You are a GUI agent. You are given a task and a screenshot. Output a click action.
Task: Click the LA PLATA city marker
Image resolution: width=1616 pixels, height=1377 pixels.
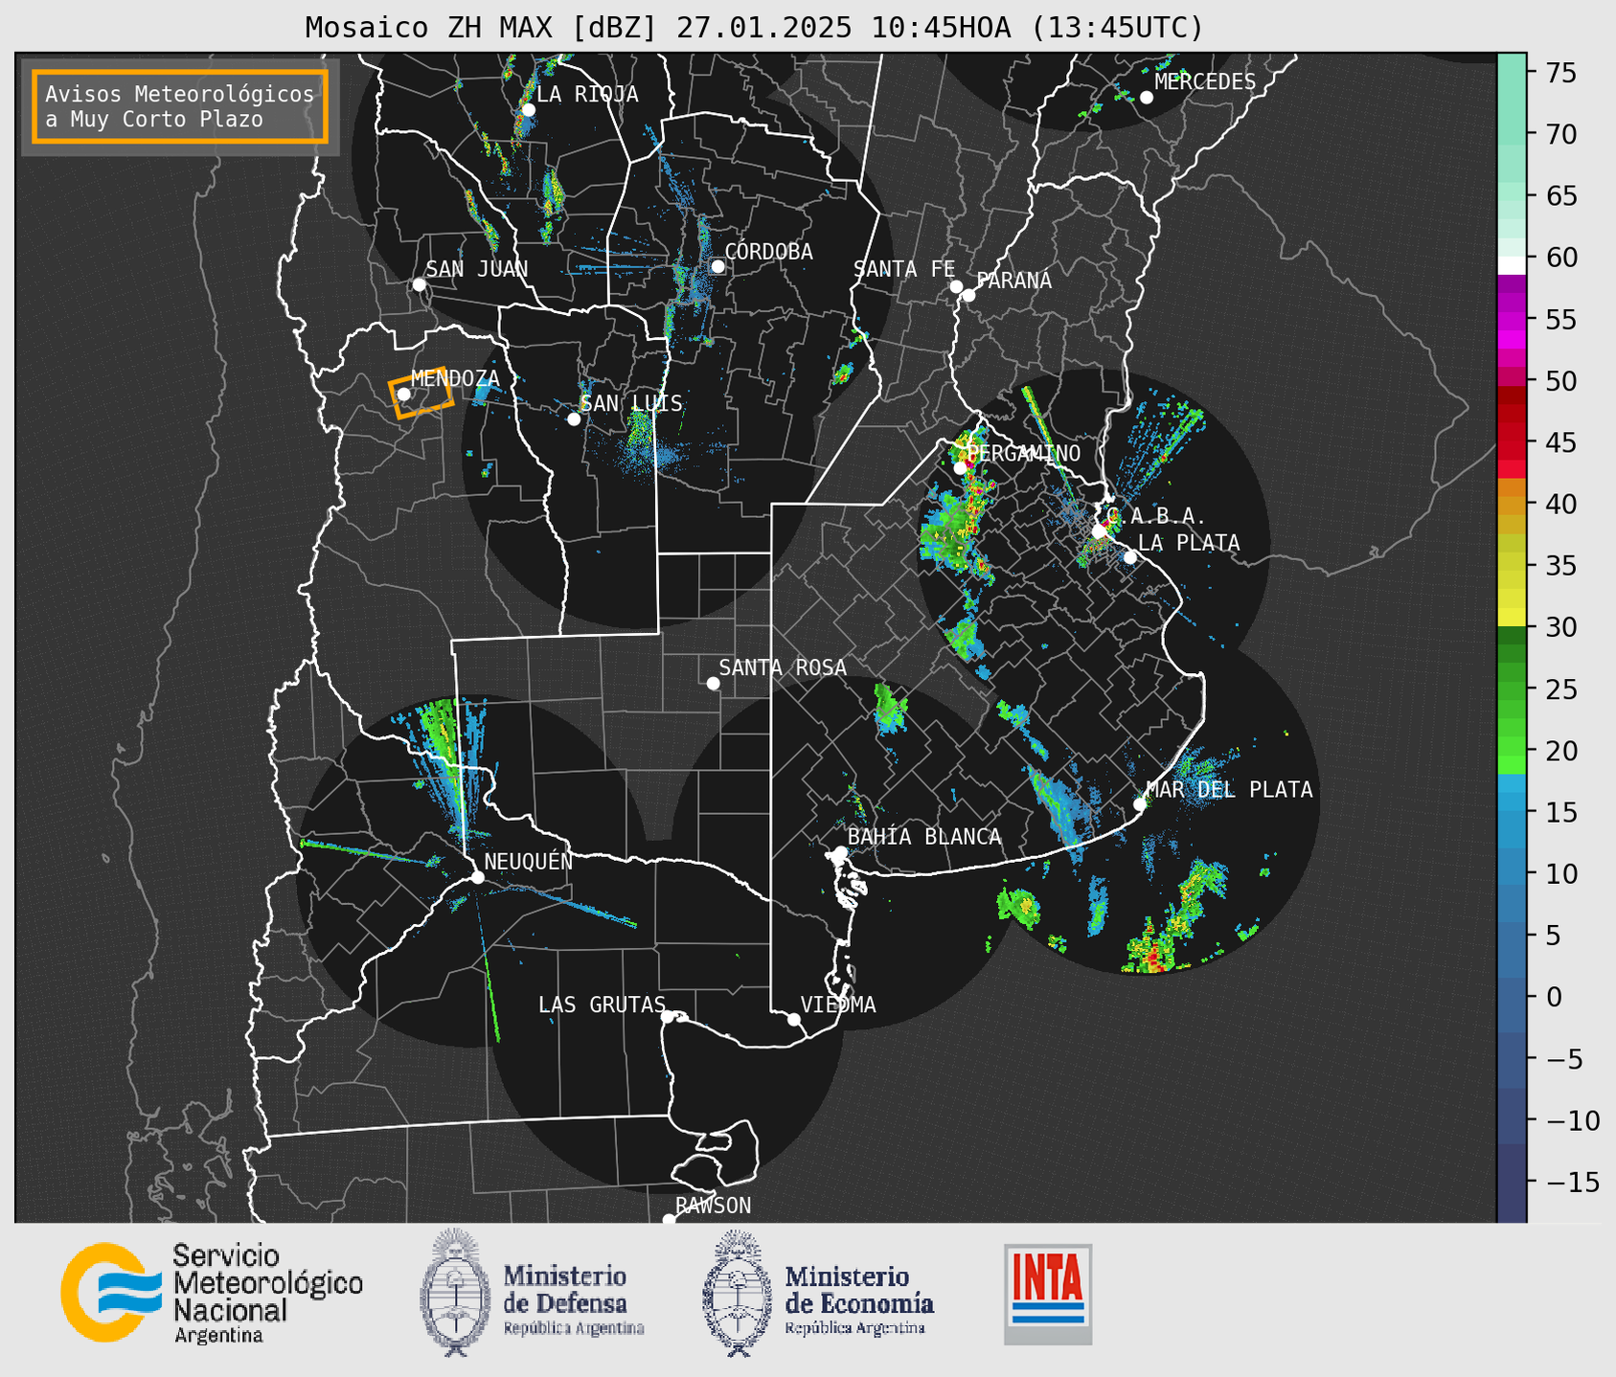[x=1130, y=557]
